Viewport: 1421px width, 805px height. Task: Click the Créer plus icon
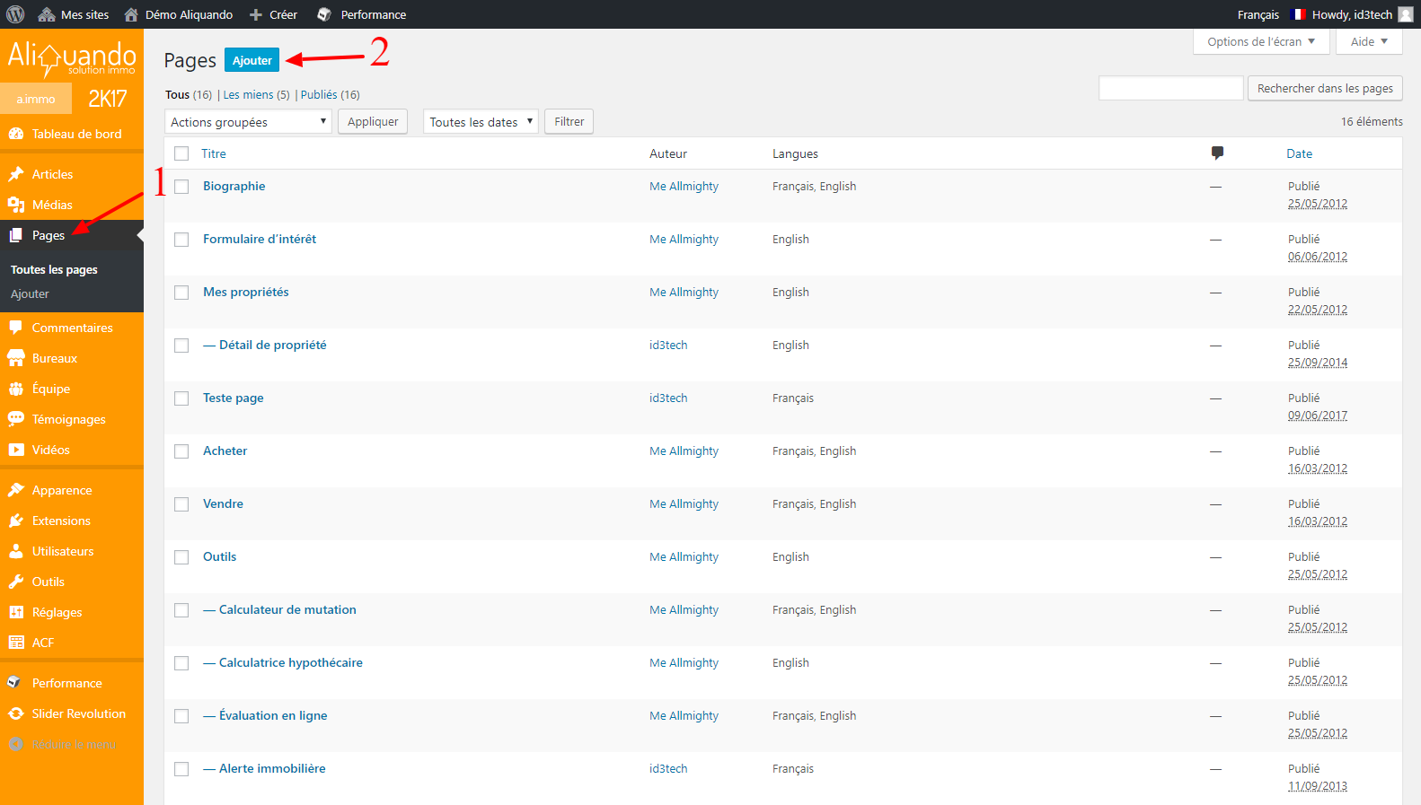click(x=256, y=14)
